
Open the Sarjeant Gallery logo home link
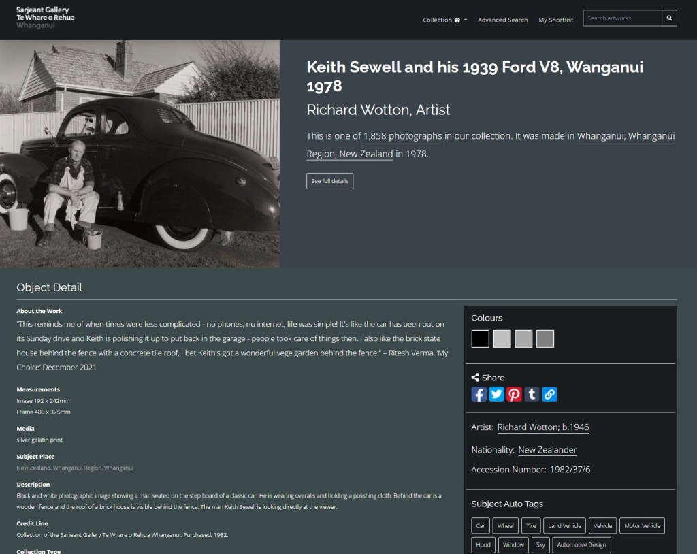click(x=46, y=18)
